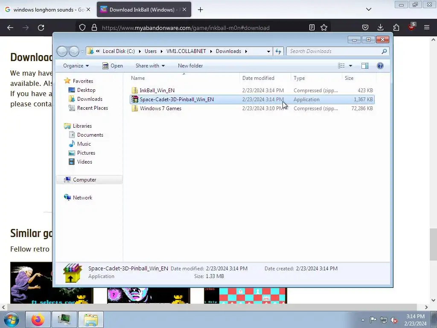Select the Download InkBall (Windows) tab

[144, 10]
